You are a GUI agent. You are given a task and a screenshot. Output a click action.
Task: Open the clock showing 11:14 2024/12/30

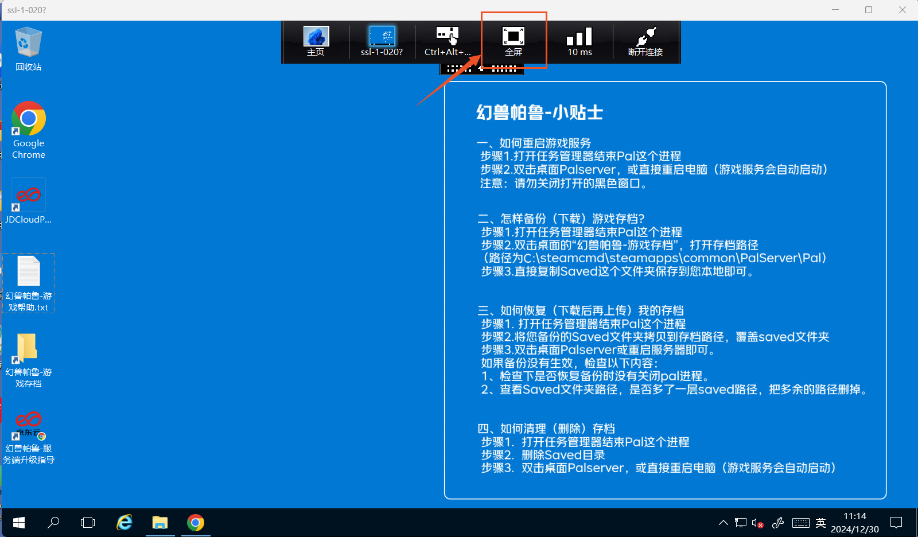pos(855,523)
